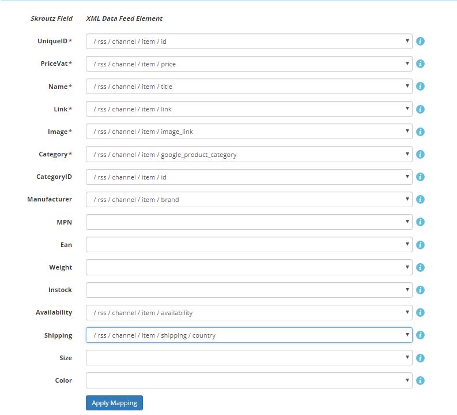Open the Category dropdown showing google_product_category
Viewport: 457px width, 415px height.
pyautogui.click(x=249, y=154)
